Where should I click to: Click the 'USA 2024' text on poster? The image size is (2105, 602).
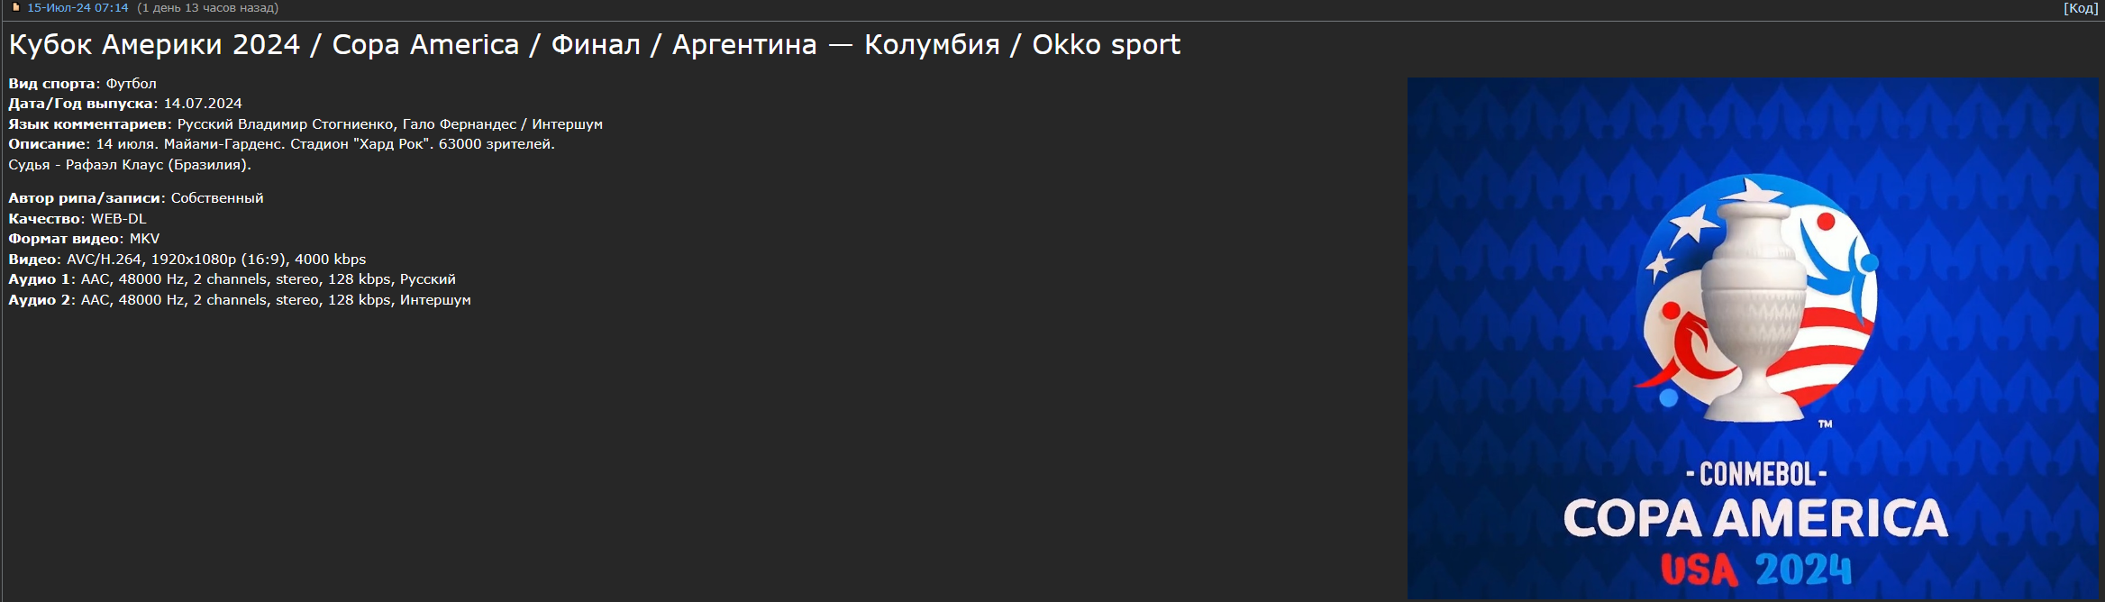pos(1755,570)
